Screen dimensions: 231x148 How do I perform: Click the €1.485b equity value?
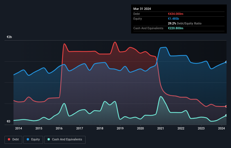point(173,19)
